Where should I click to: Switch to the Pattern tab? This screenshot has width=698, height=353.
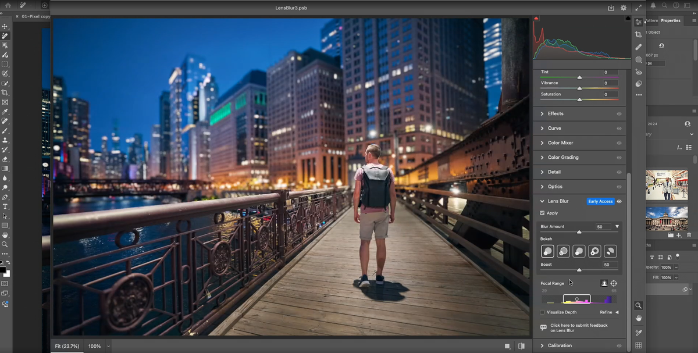[653, 20]
